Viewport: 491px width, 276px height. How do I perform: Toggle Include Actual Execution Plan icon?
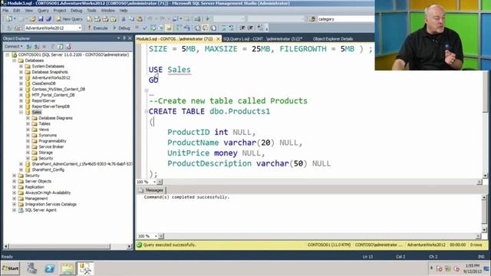click(179, 28)
